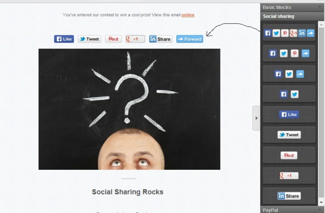Choose Forward icon in the three-icon sharing block

(300, 74)
